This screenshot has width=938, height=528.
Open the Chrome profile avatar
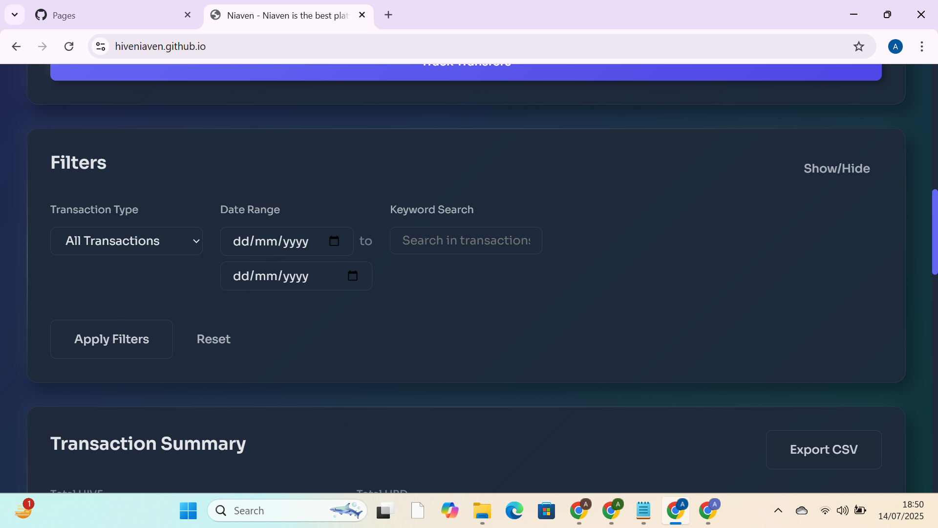pos(895,46)
